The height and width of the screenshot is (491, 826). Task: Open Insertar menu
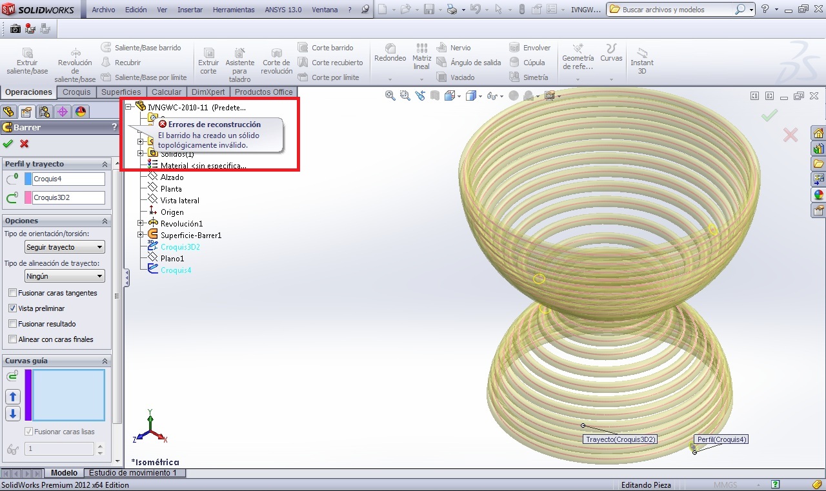point(190,10)
